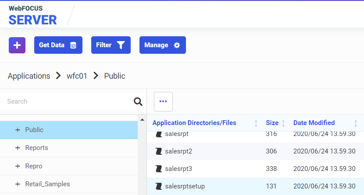
Task: Sort the list by Size column
Action: [283, 123]
